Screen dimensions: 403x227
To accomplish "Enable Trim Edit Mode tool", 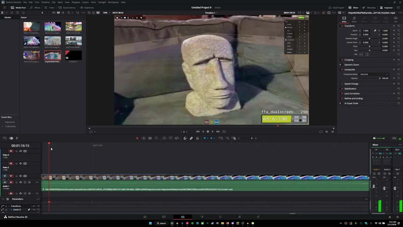I will pos(144,138).
